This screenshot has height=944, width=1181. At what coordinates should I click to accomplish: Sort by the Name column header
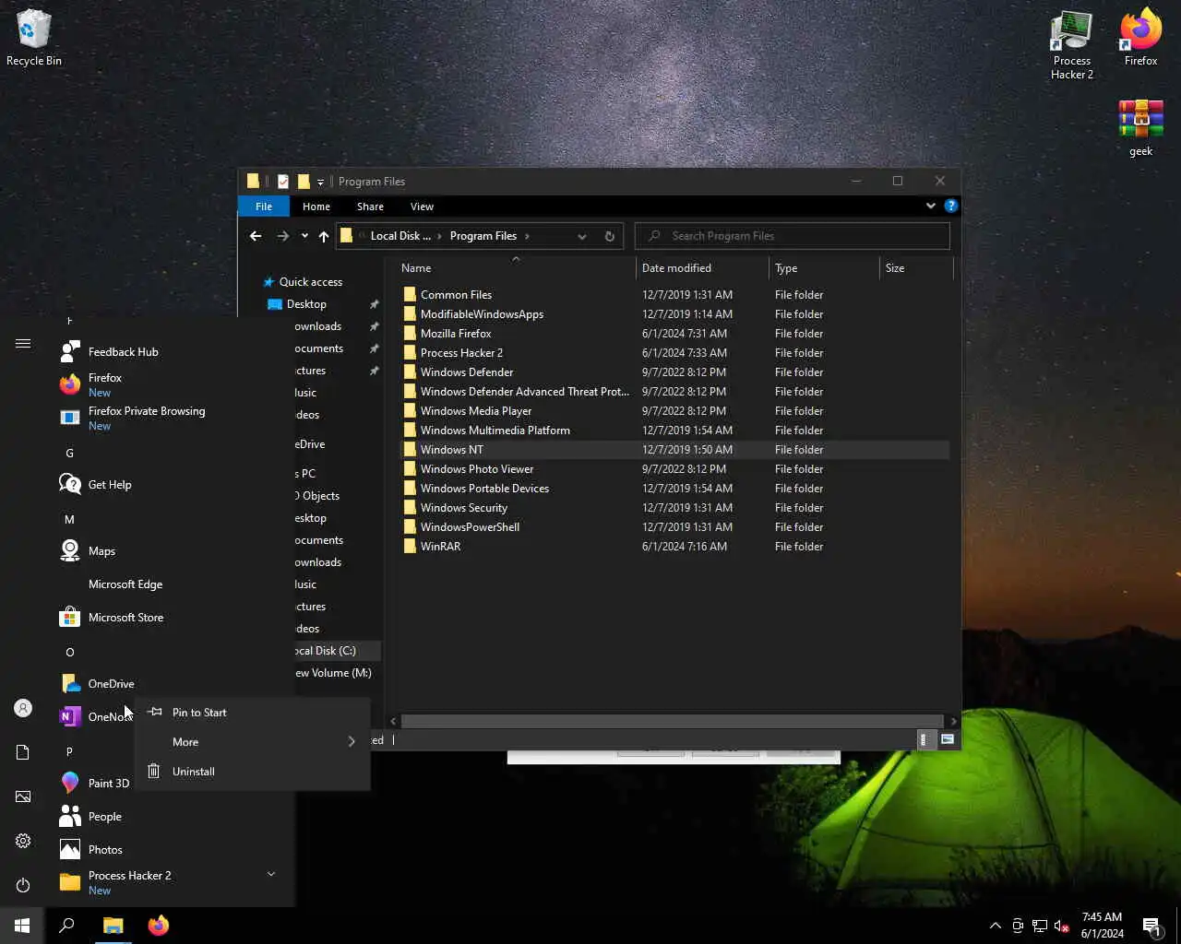tap(517, 268)
